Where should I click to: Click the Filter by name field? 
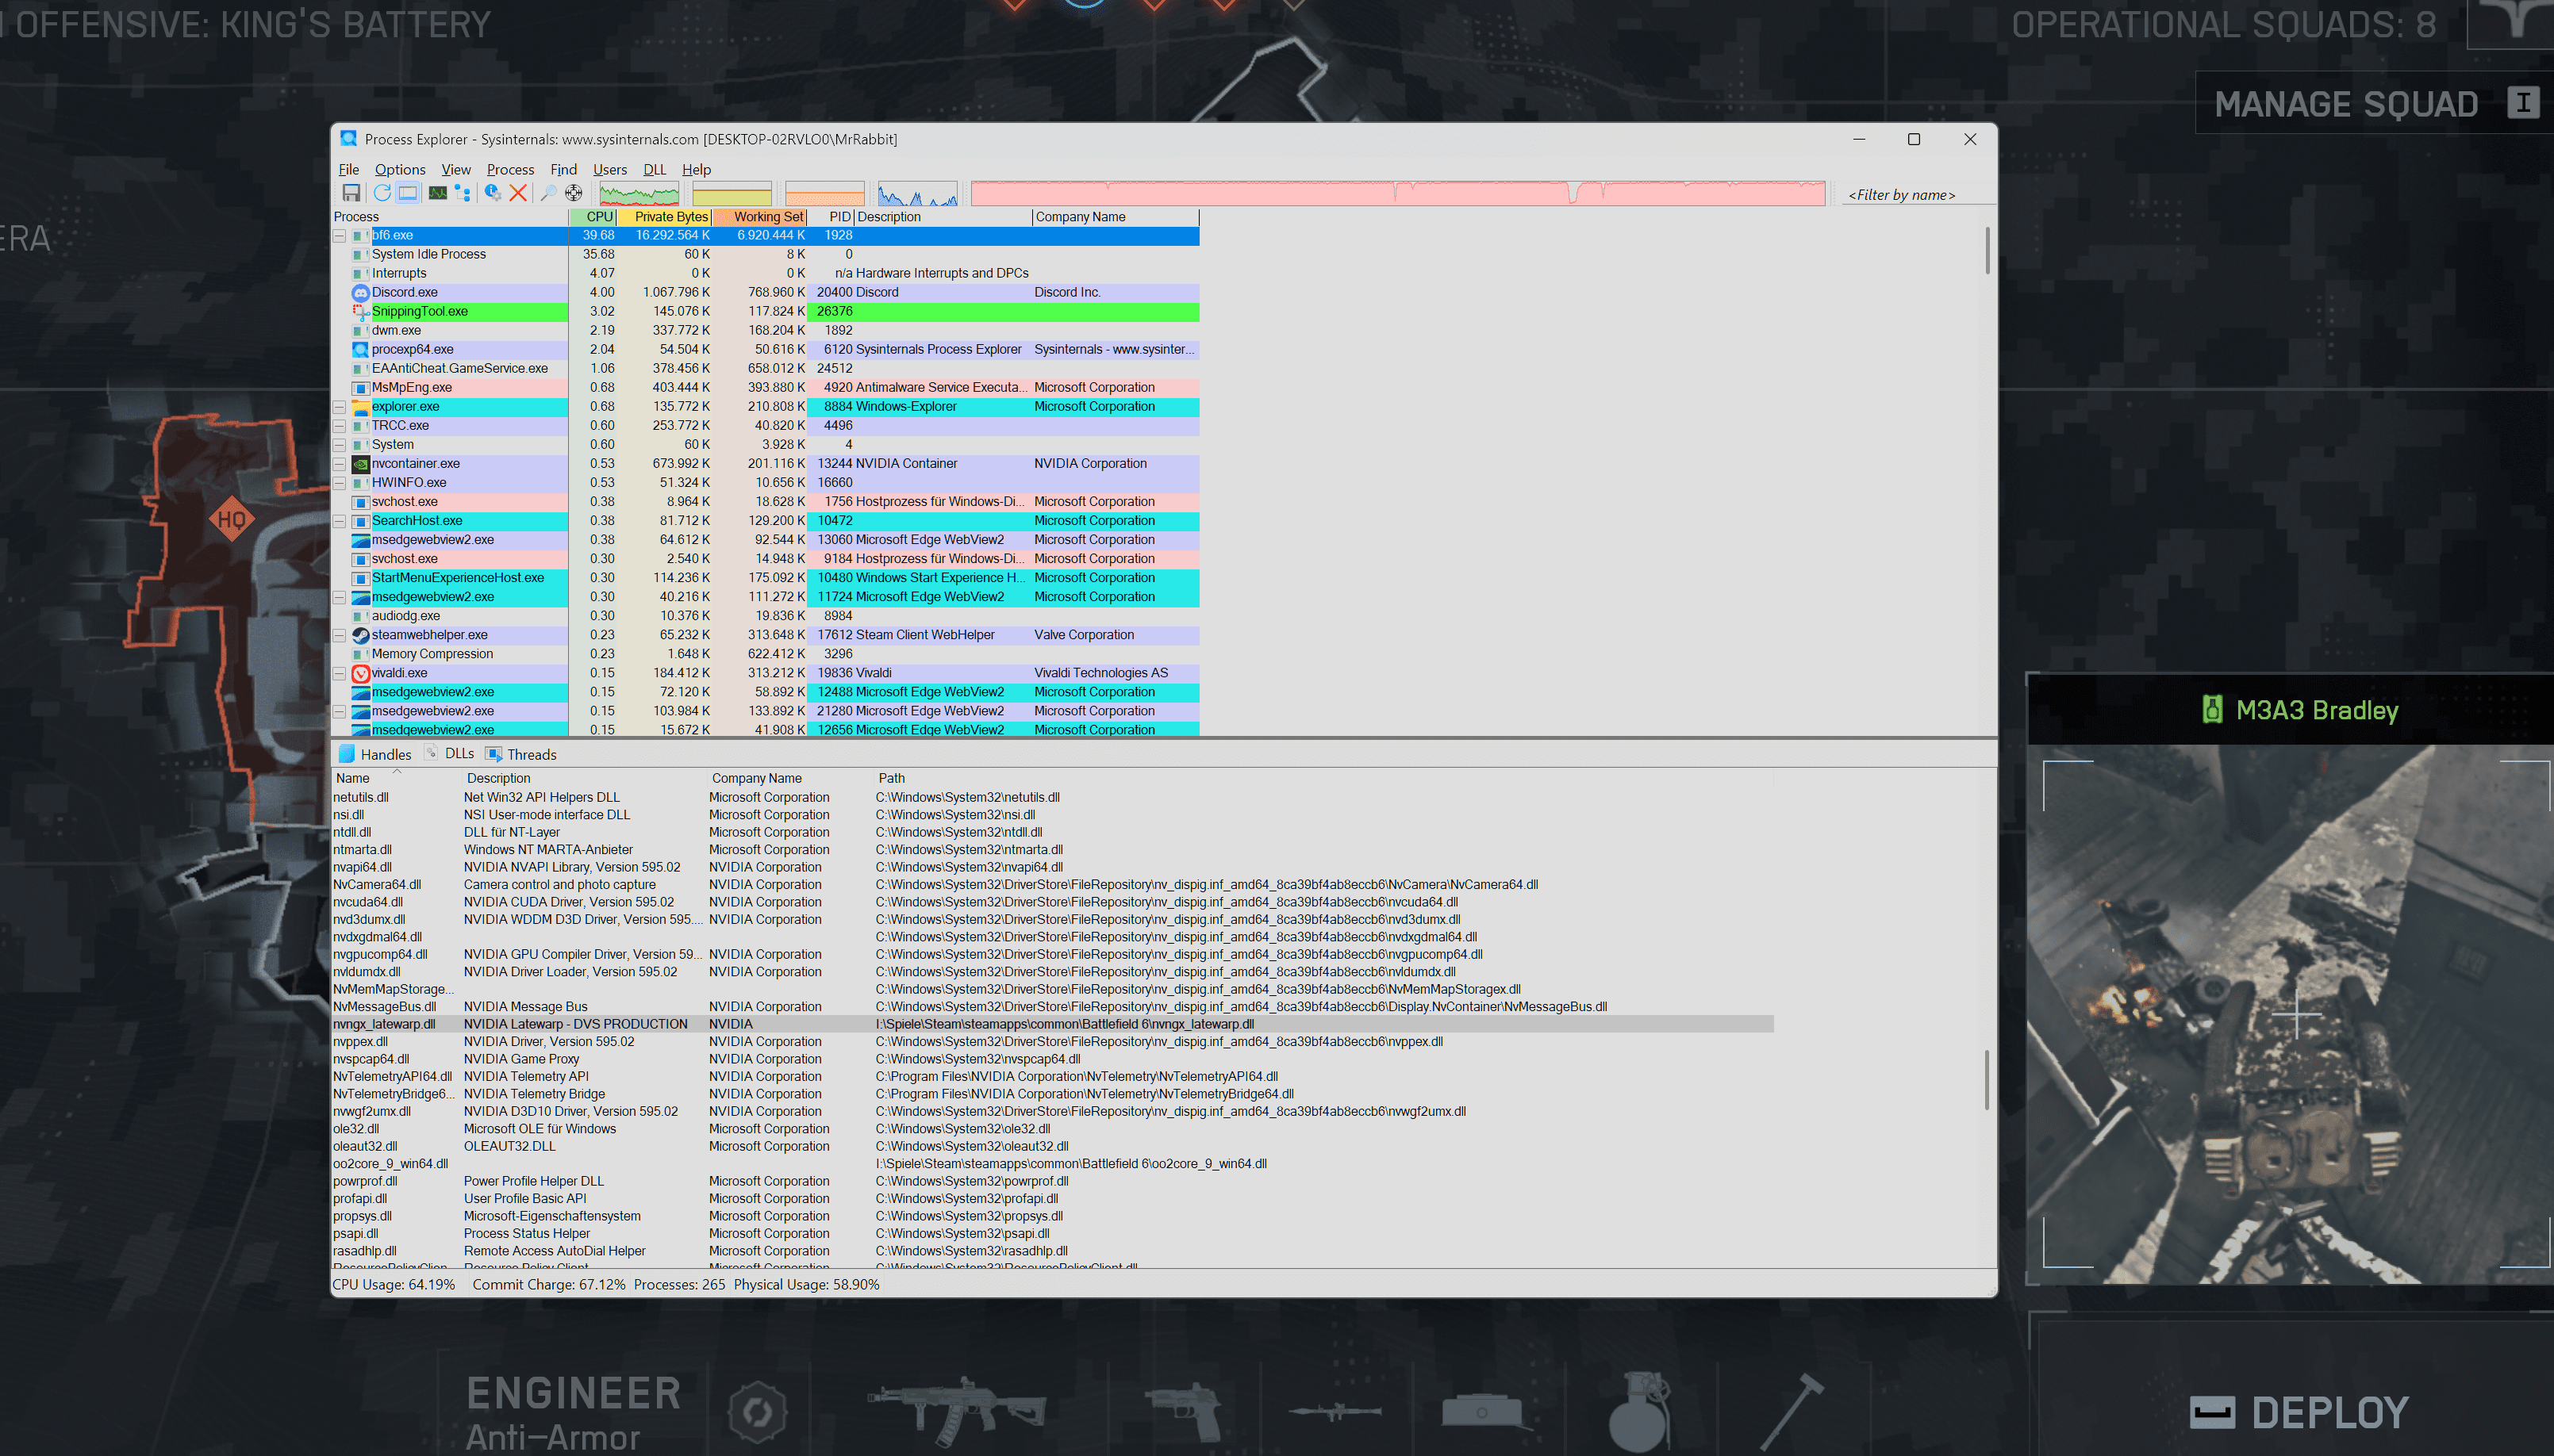tap(1907, 195)
